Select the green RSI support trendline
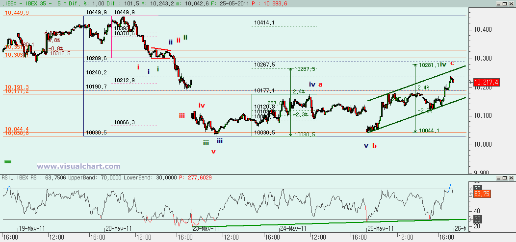The width and height of the screenshot is (516, 242). [x=329, y=223]
